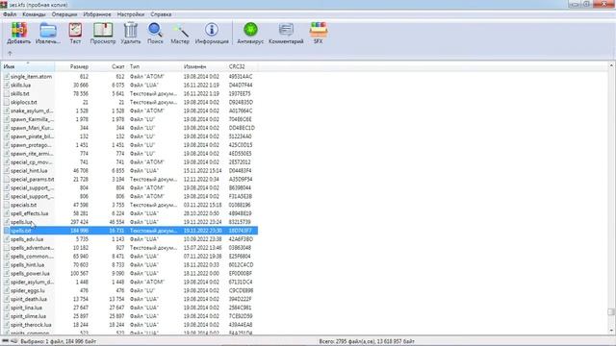This screenshot has width=616, height=346.
Task: Click the scroll down arrow of file list
Action: point(611,331)
